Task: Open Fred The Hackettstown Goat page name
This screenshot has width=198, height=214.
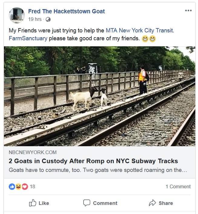Action: 67,11
